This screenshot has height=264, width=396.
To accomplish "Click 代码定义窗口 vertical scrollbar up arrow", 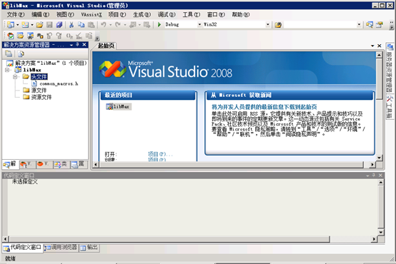I will point(381,183).
